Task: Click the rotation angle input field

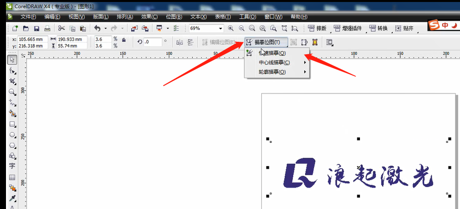Action: (152, 42)
